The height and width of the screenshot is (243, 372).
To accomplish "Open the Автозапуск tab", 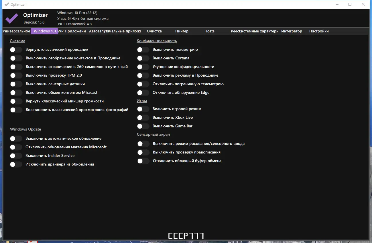I will point(97,31).
